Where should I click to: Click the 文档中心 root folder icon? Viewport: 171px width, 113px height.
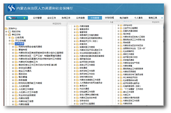click(6, 28)
